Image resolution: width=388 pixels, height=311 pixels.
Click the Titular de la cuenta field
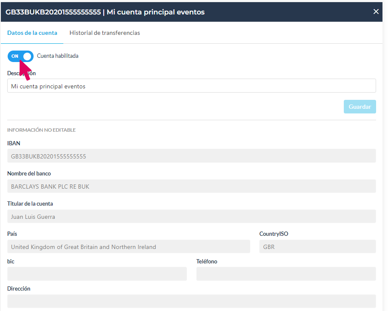point(192,216)
